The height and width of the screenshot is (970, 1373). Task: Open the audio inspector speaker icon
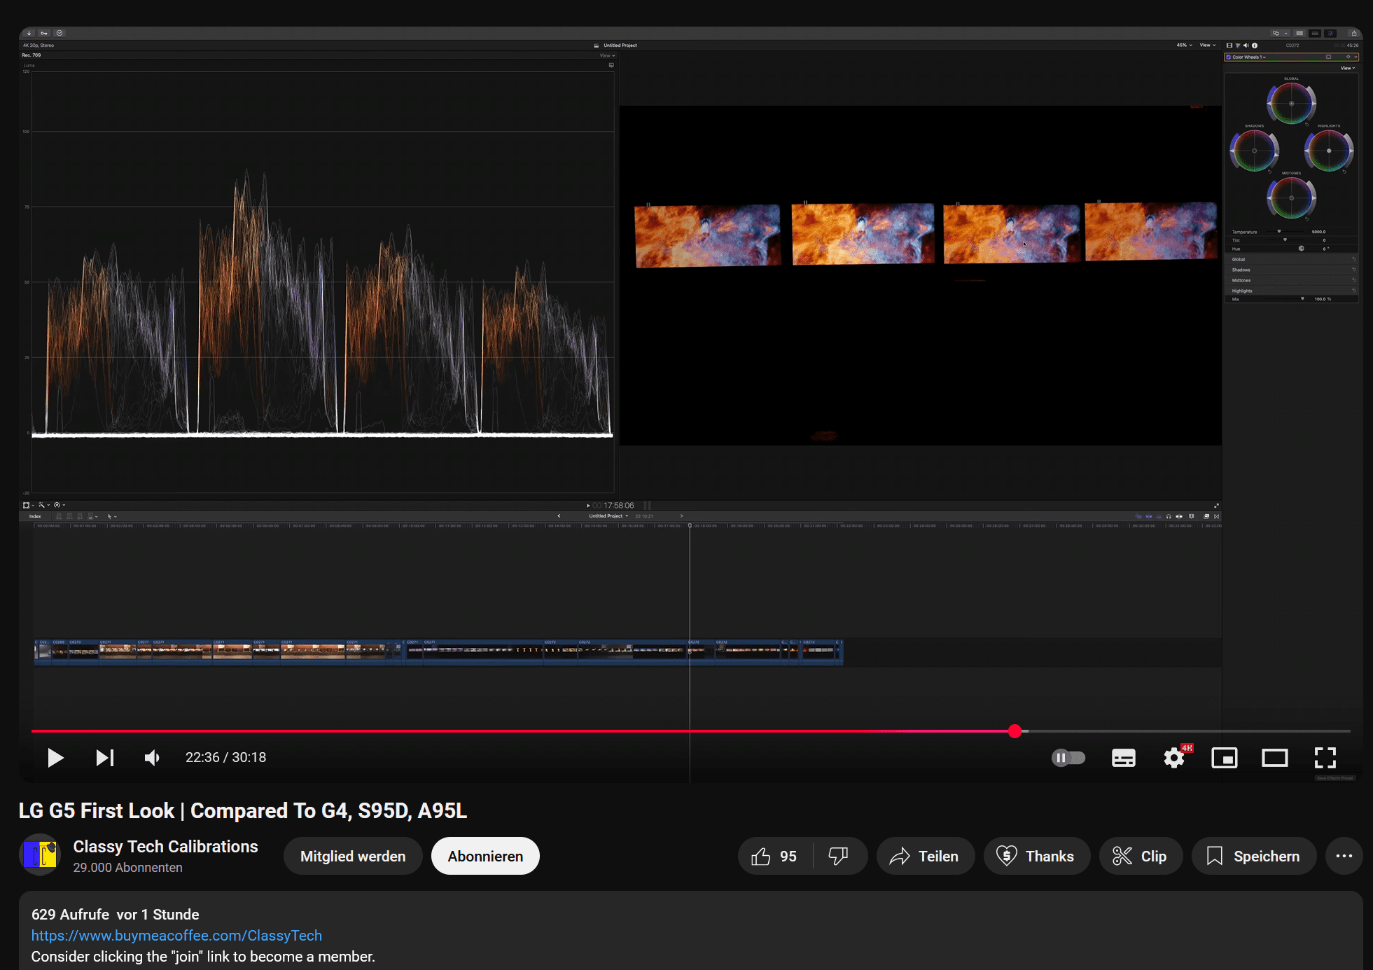1246,46
